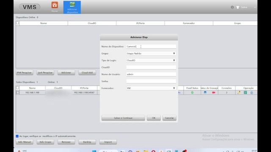271x152 pixels.
Task: Open the File Explorer folder in taskbar
Action: [x=146, y=151]
